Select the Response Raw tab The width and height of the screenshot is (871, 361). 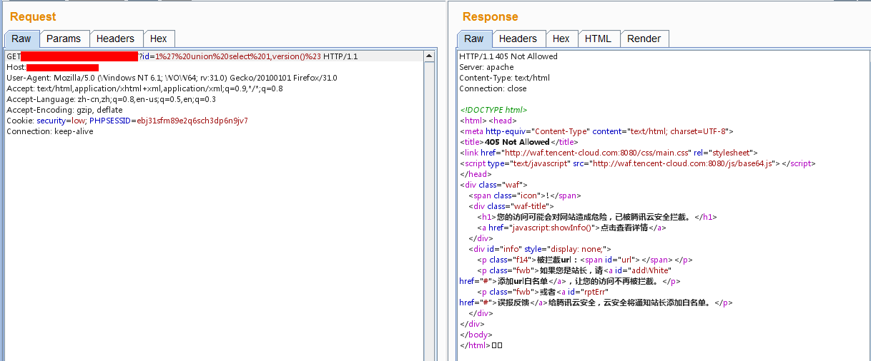point(473,39)
